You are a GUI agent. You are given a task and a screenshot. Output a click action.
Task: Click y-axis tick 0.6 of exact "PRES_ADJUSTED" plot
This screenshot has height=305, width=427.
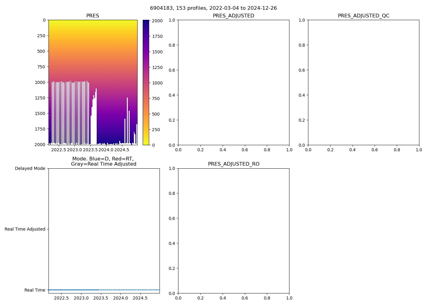click(172, 70)
